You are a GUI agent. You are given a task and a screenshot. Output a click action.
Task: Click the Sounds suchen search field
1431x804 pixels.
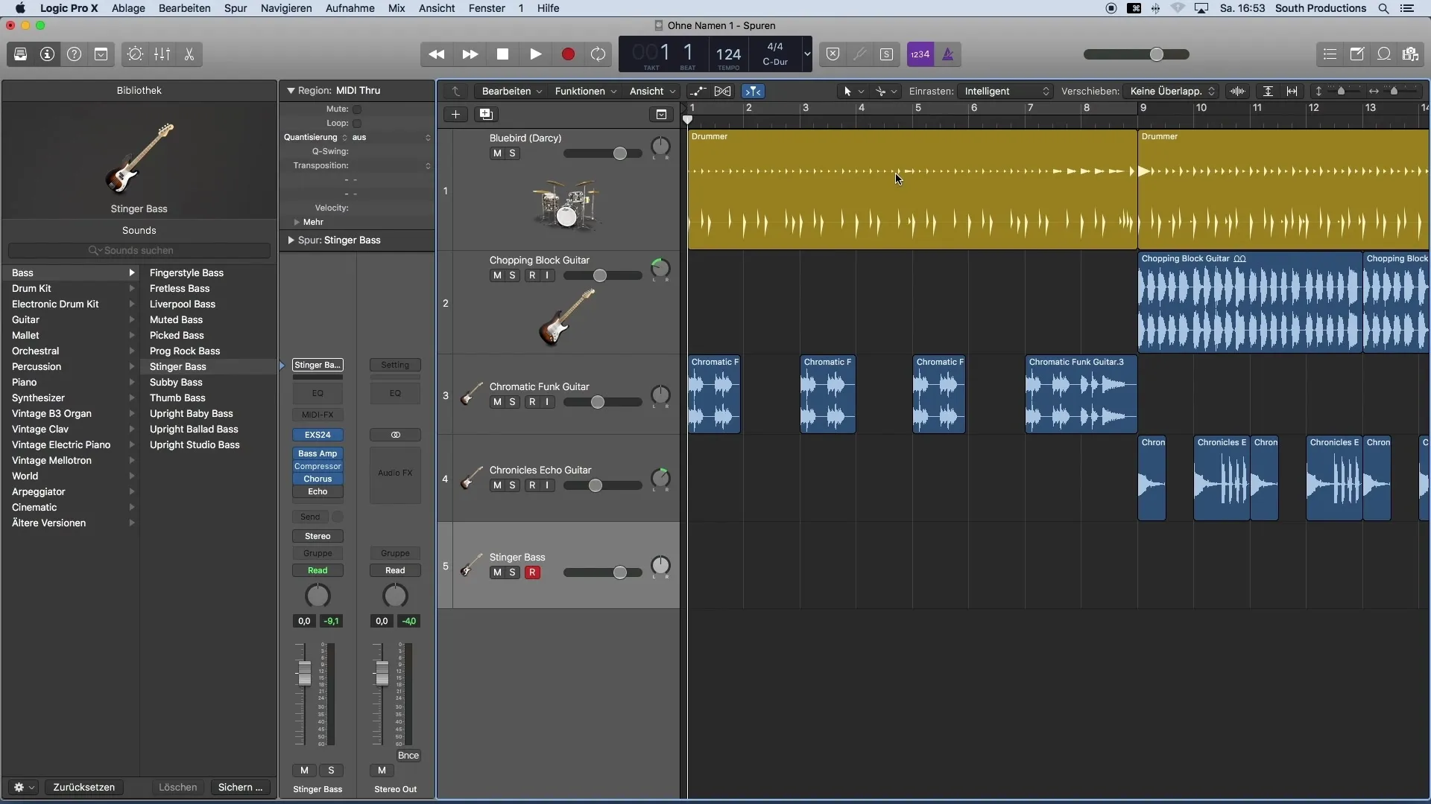(x=139, y=251)
